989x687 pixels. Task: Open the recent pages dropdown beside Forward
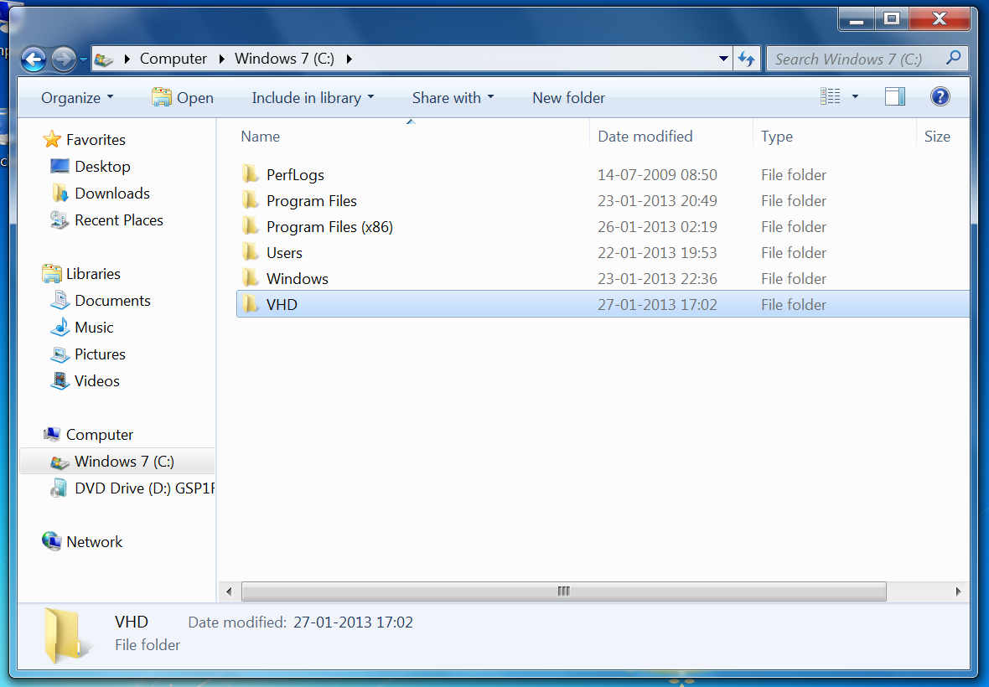(83, 59)
